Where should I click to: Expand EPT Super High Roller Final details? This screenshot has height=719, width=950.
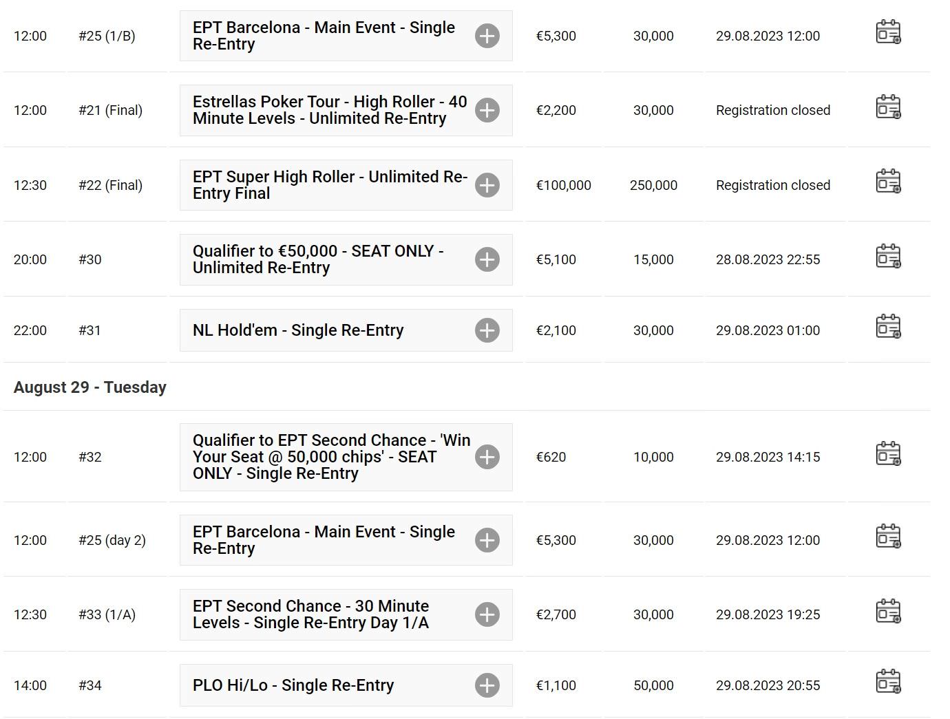(487, 185)
